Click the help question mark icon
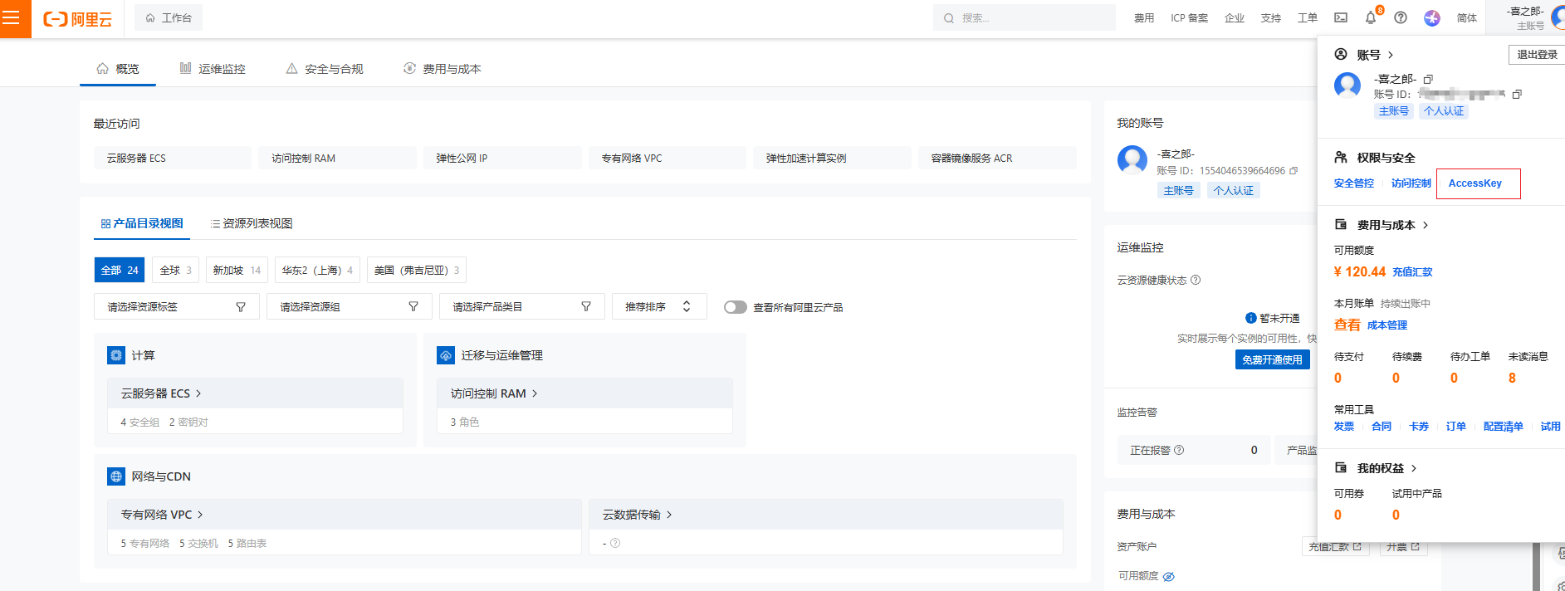Screen dimensions: 1565x591 click(1401, 17)
